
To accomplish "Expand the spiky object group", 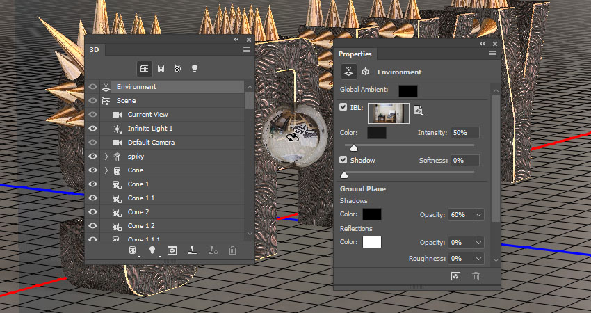I will (x=106, y=156).
